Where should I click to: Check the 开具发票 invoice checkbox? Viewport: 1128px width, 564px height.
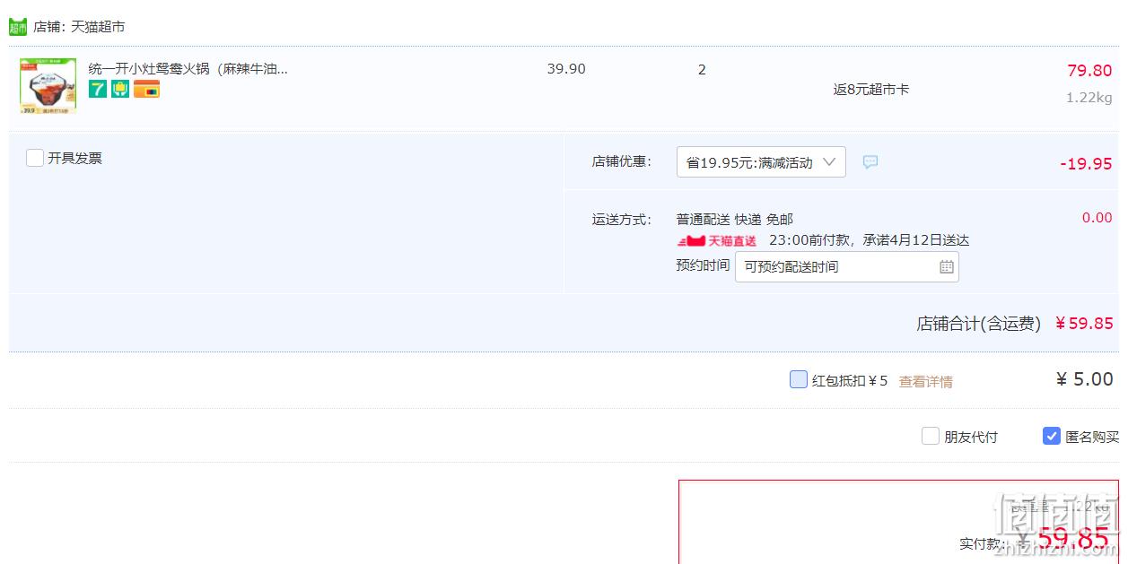35,158
